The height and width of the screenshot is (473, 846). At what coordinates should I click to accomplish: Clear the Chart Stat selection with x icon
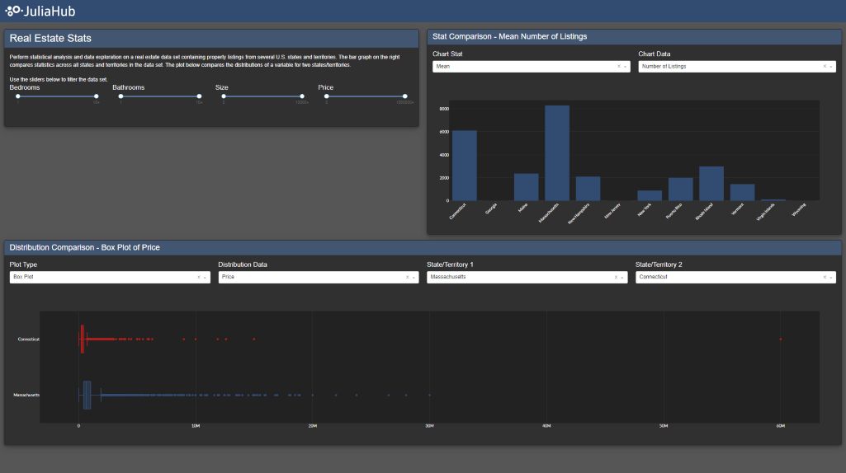pyautogui.click(x=618, y=67)
